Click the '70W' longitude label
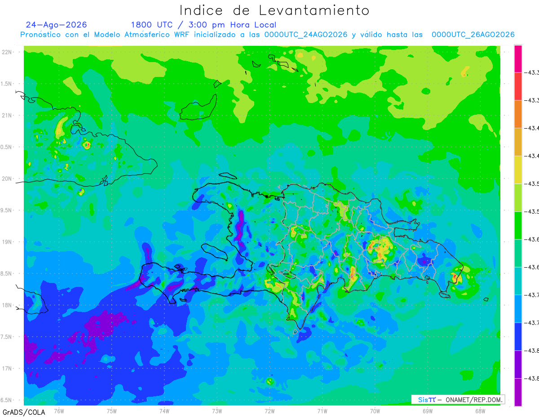 point(375,410)
